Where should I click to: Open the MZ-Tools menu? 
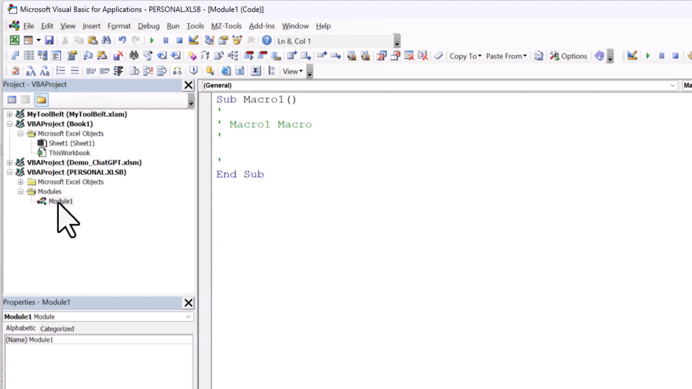[226, 26]
